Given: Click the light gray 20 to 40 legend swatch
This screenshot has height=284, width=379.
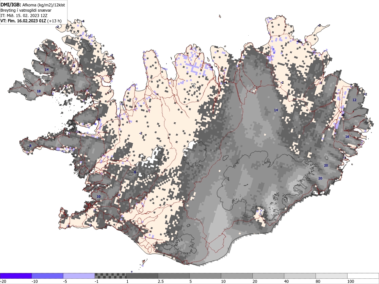Looking at the screenshot, I should pos(268,276).
